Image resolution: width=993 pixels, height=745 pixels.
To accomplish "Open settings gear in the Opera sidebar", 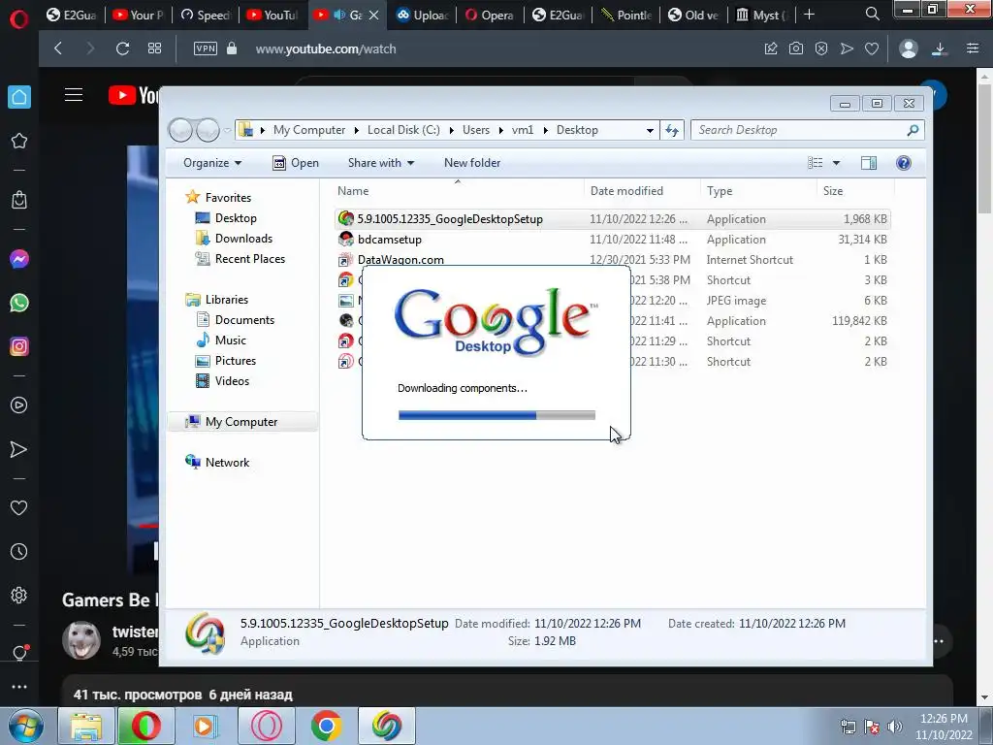I will tap(19, 596).
